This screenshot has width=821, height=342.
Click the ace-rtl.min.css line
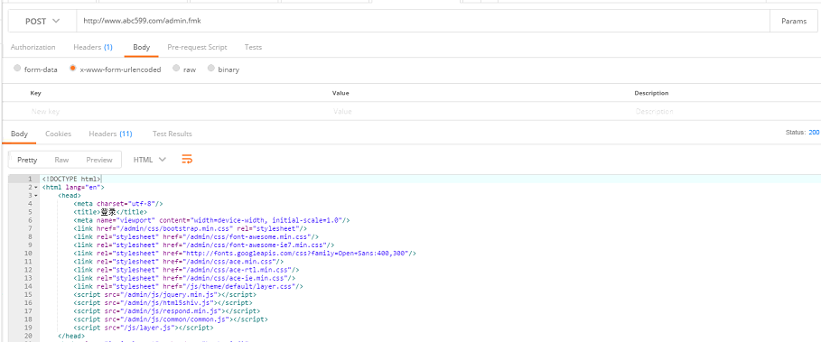tap(186, 270)
